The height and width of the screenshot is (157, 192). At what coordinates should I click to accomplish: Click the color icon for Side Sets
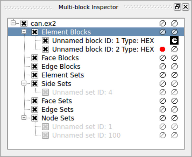tap(162, 84)
